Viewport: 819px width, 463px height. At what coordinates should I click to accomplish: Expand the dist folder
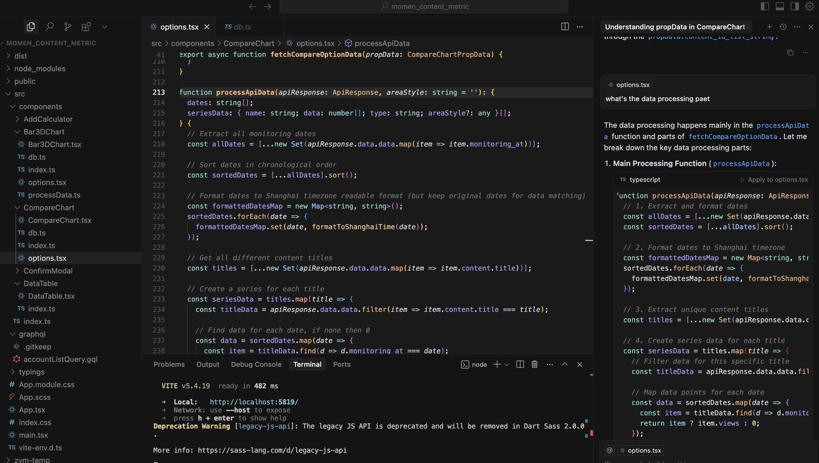[71, 56]
